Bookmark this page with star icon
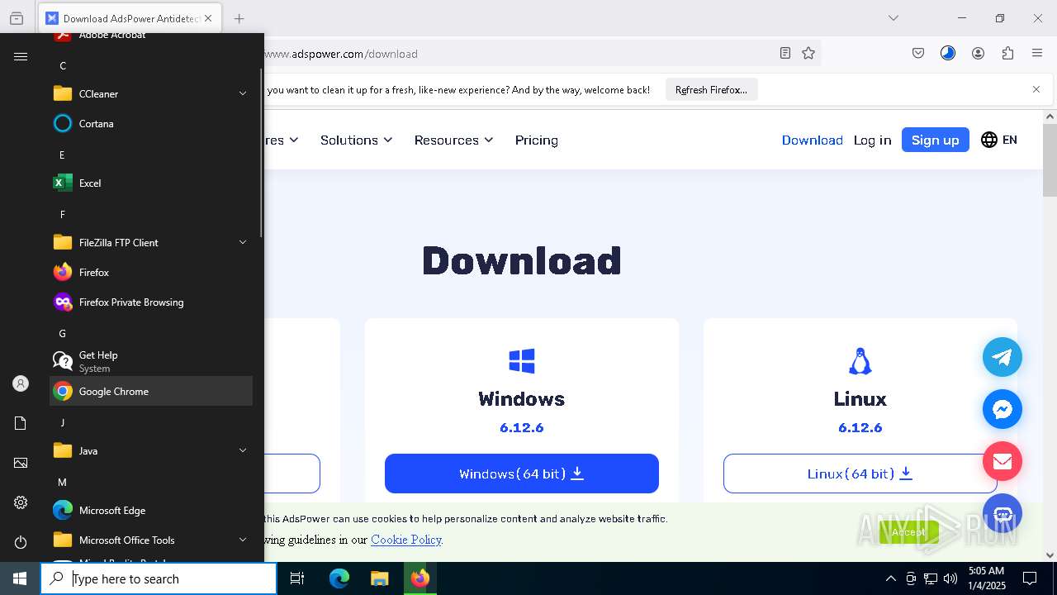 point(808,53)
